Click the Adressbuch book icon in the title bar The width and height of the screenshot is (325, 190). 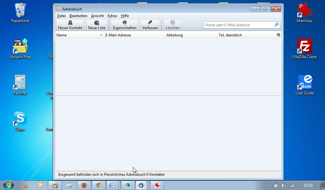58,9
